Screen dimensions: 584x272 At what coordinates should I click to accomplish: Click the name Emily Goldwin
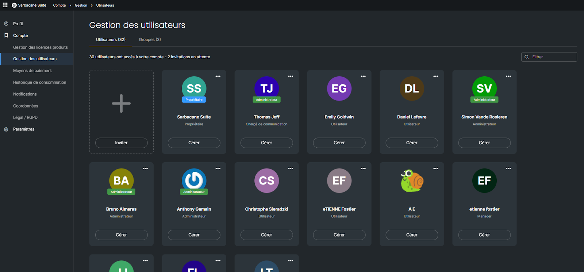tap(339, 117)
